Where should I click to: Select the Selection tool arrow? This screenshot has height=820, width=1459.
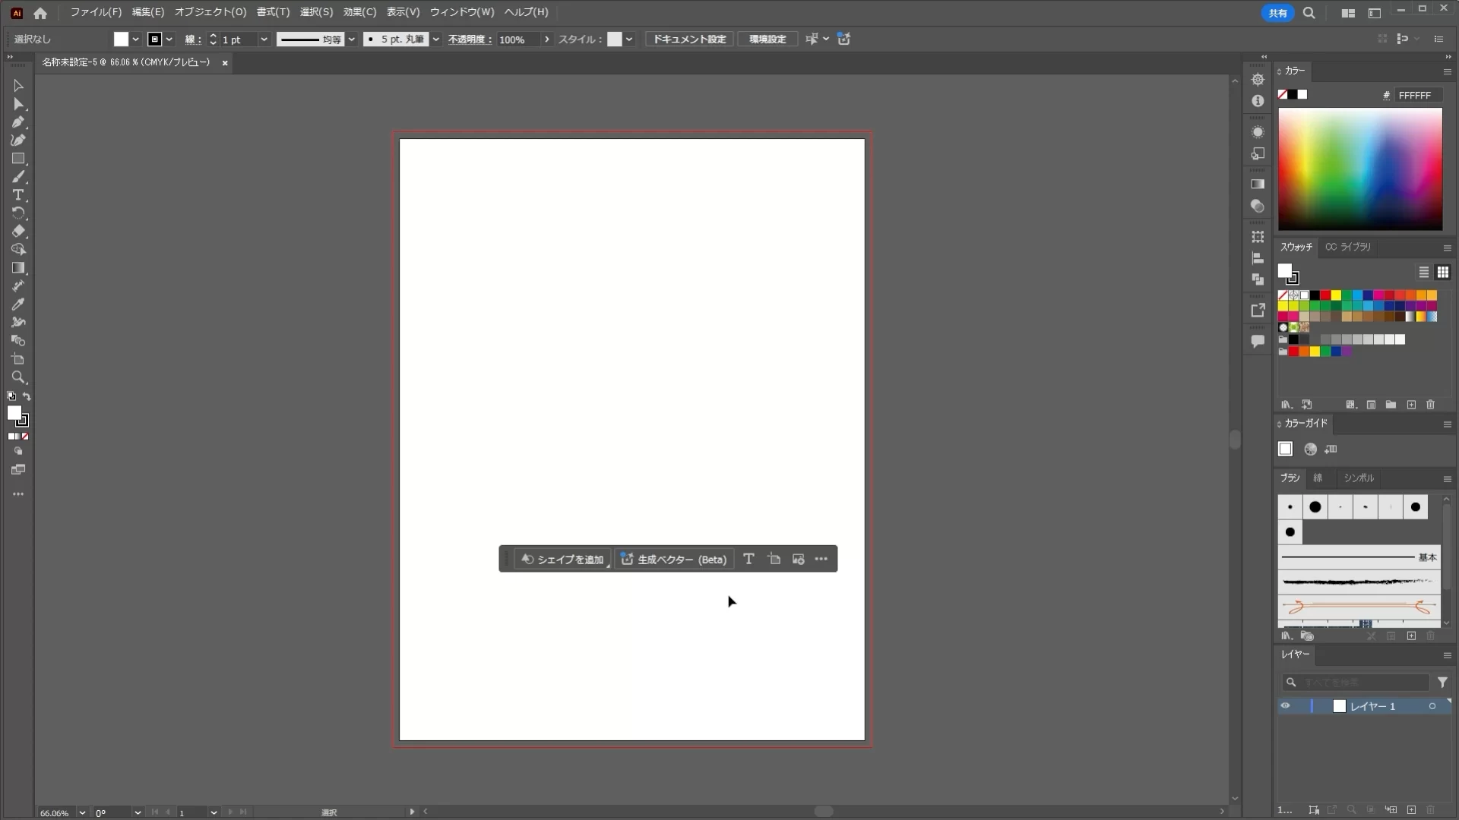[x=18, y=86]
